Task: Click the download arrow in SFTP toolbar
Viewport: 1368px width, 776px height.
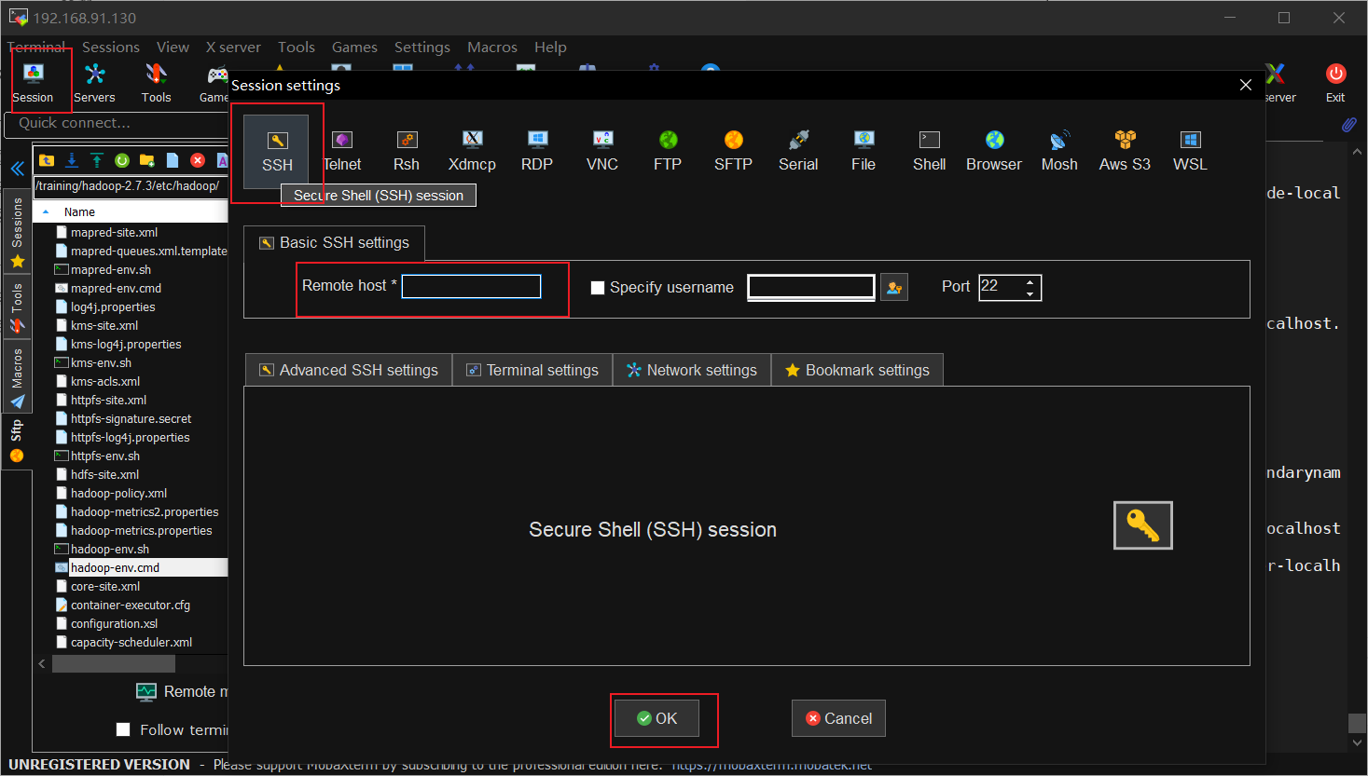Action: (72, 160)
